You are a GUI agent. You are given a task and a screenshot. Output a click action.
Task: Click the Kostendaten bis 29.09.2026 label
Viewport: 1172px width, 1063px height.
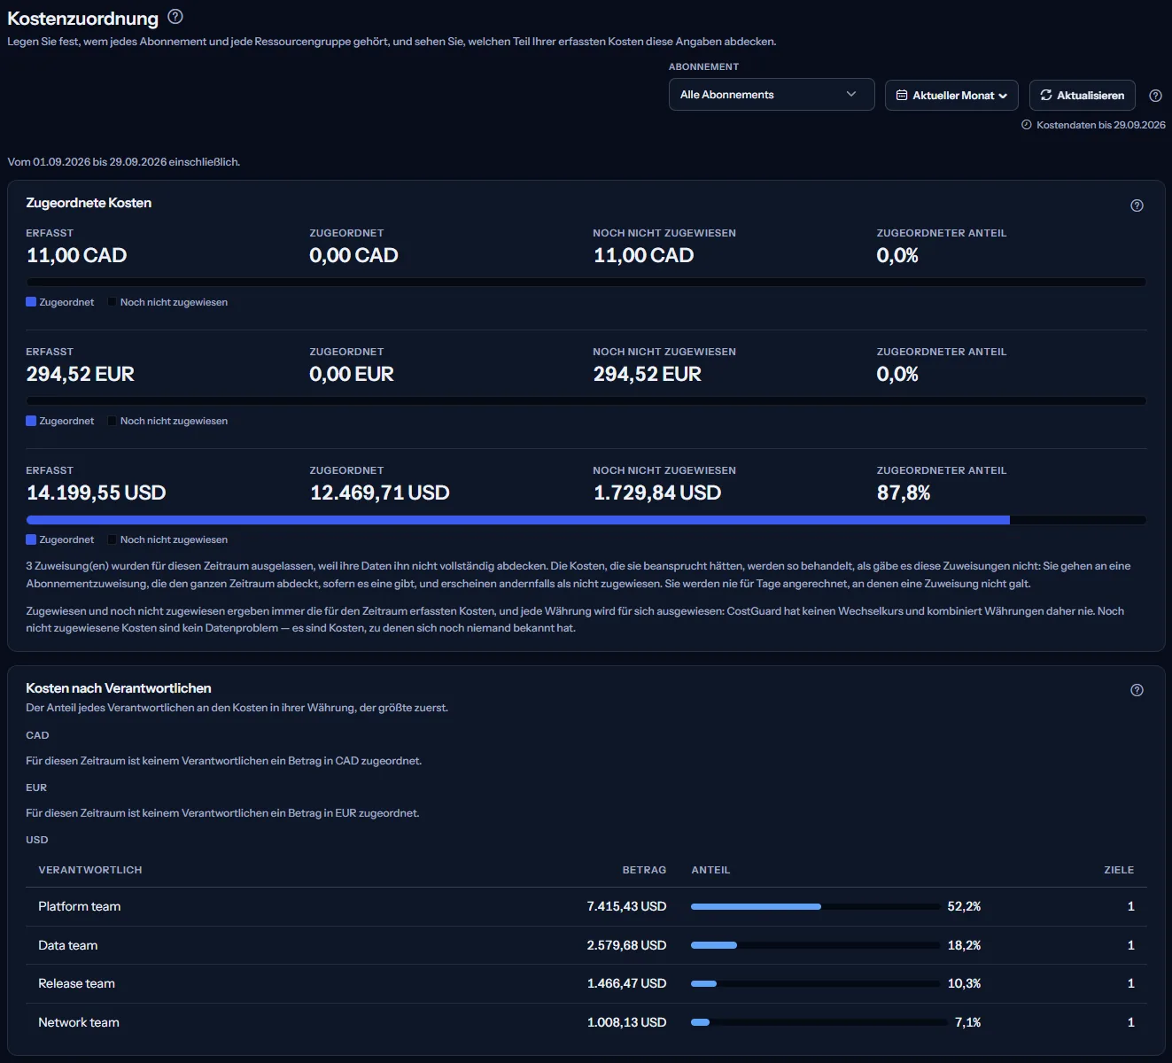(x=1100, y=125)
